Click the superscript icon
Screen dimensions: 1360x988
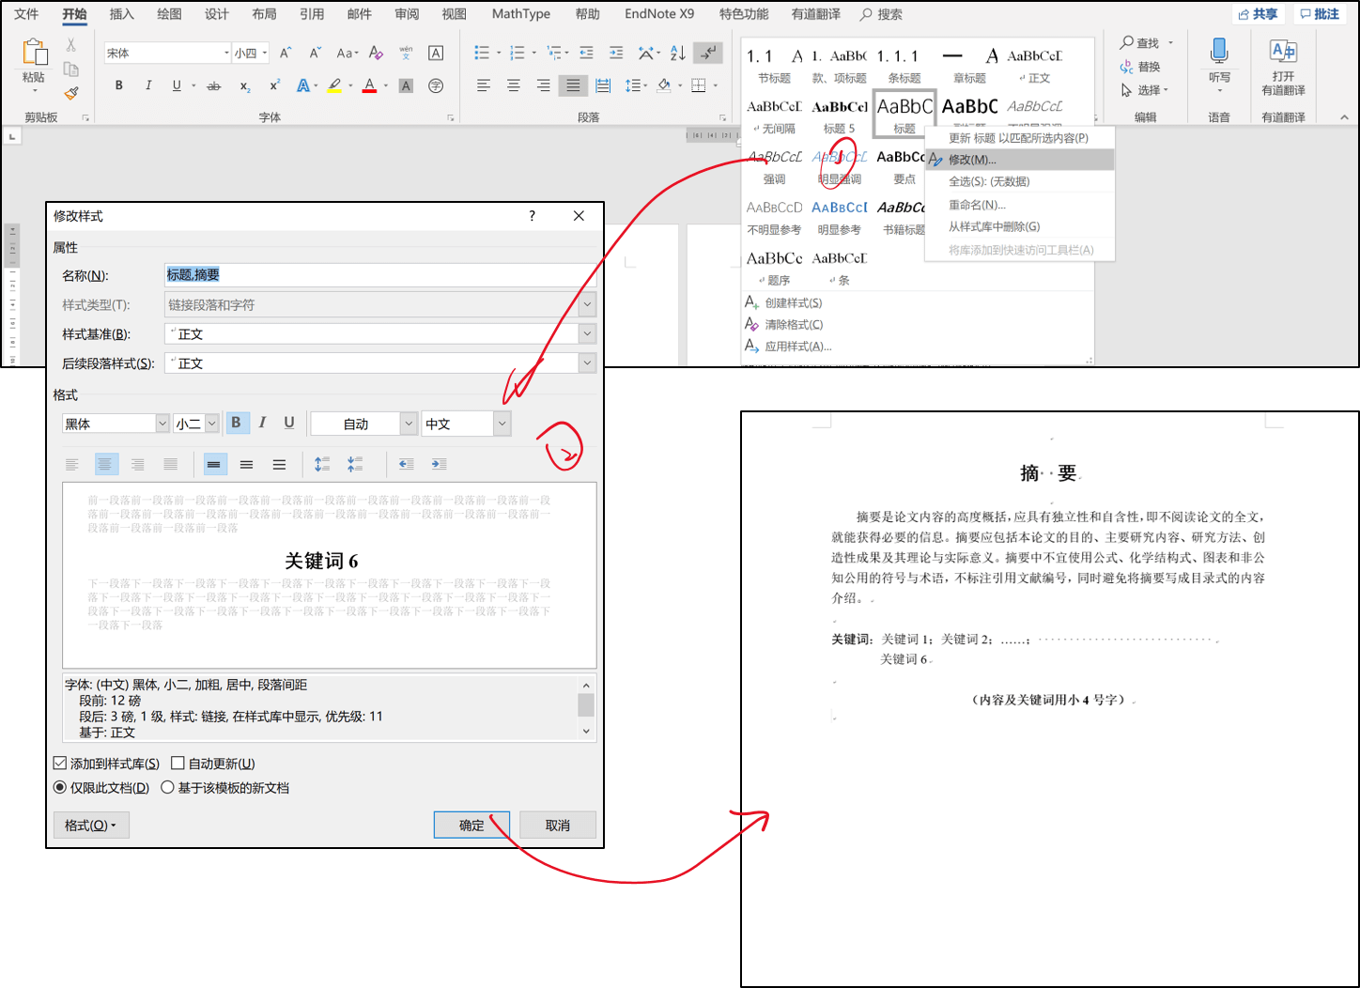tap(274, 85)
